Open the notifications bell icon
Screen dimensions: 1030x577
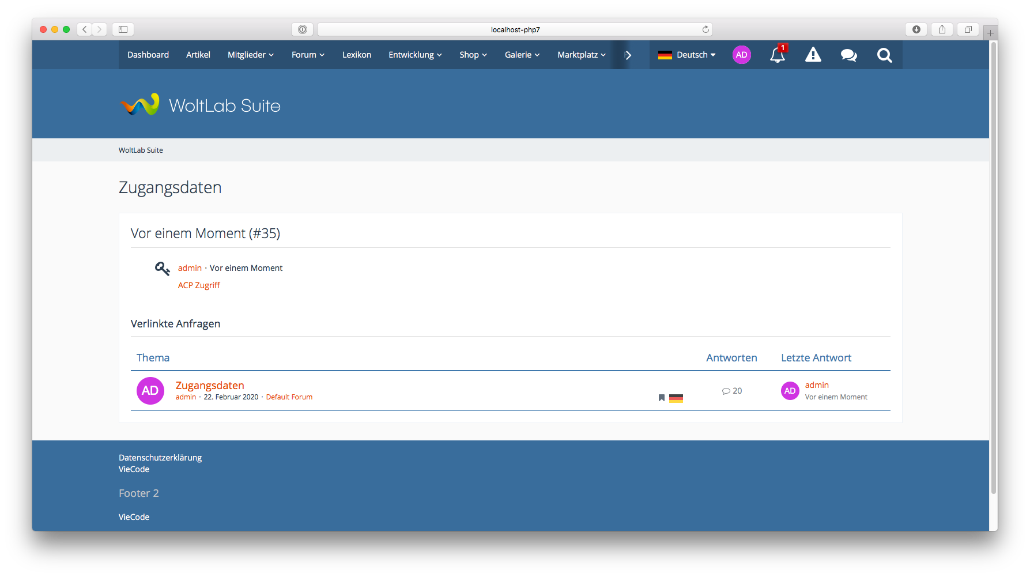click(x=777, y=55)
